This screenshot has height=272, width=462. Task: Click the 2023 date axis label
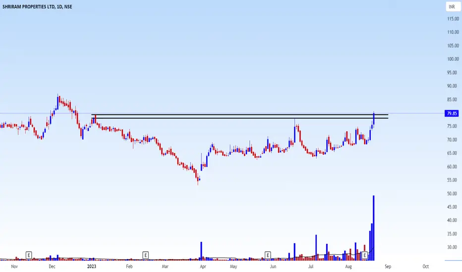click(92, 267)
